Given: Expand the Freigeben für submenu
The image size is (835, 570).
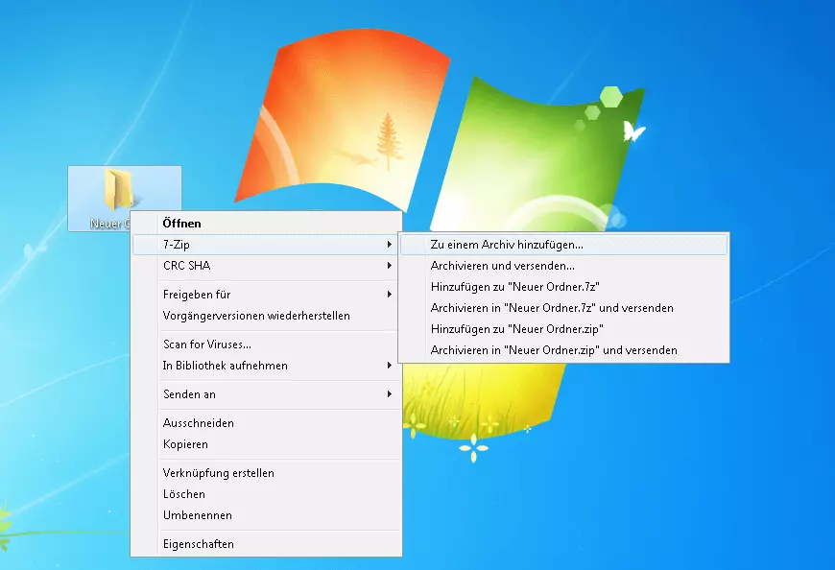Looking at the screenshot, I should (196, 295).
